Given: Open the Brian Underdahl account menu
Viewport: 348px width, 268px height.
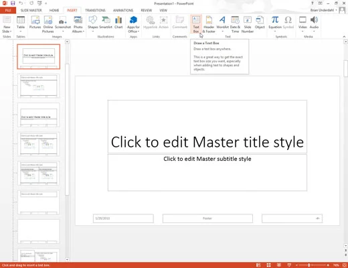Looking at the screenshot, I should click(x=324, y=10).
